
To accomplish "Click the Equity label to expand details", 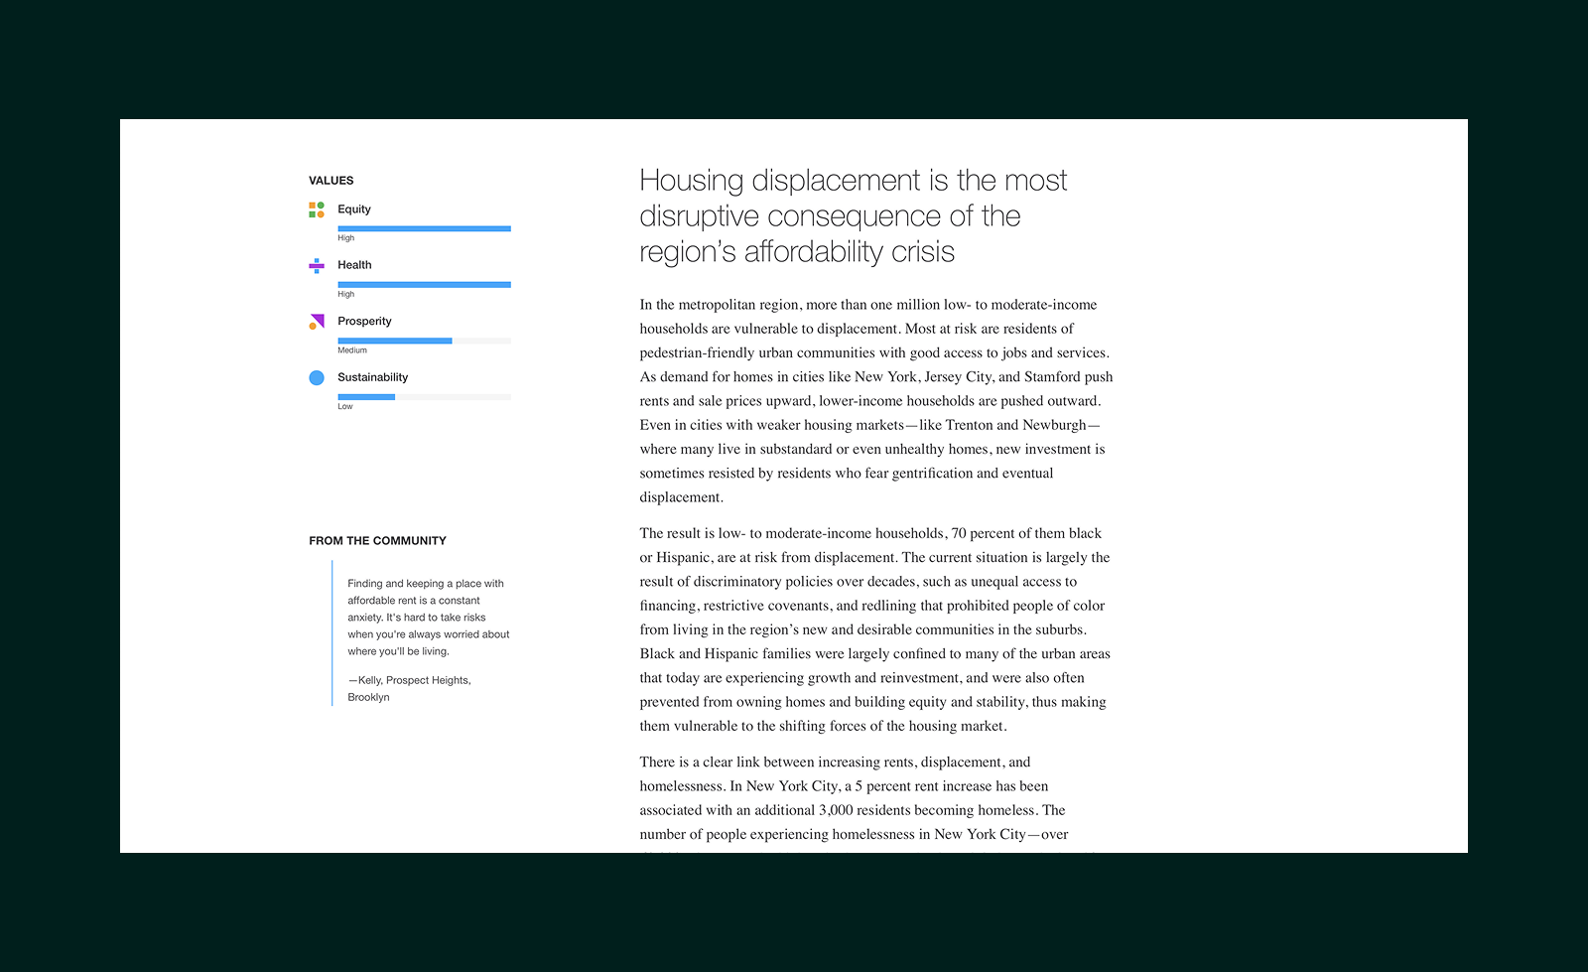I will [x=353, y=209].
